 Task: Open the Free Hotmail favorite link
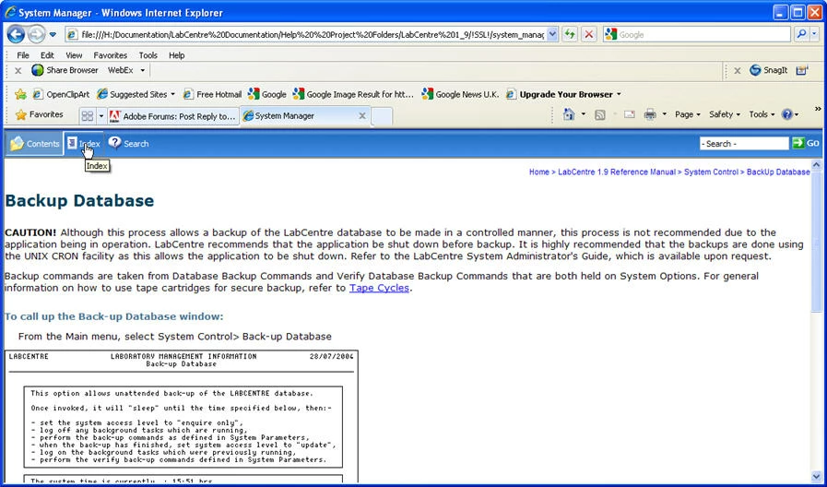(x=213, y=94)
